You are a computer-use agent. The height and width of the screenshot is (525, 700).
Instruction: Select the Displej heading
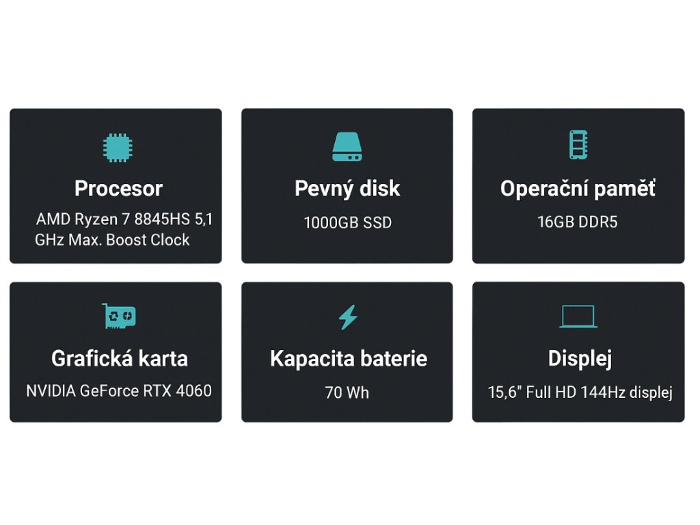coord(579,358)
